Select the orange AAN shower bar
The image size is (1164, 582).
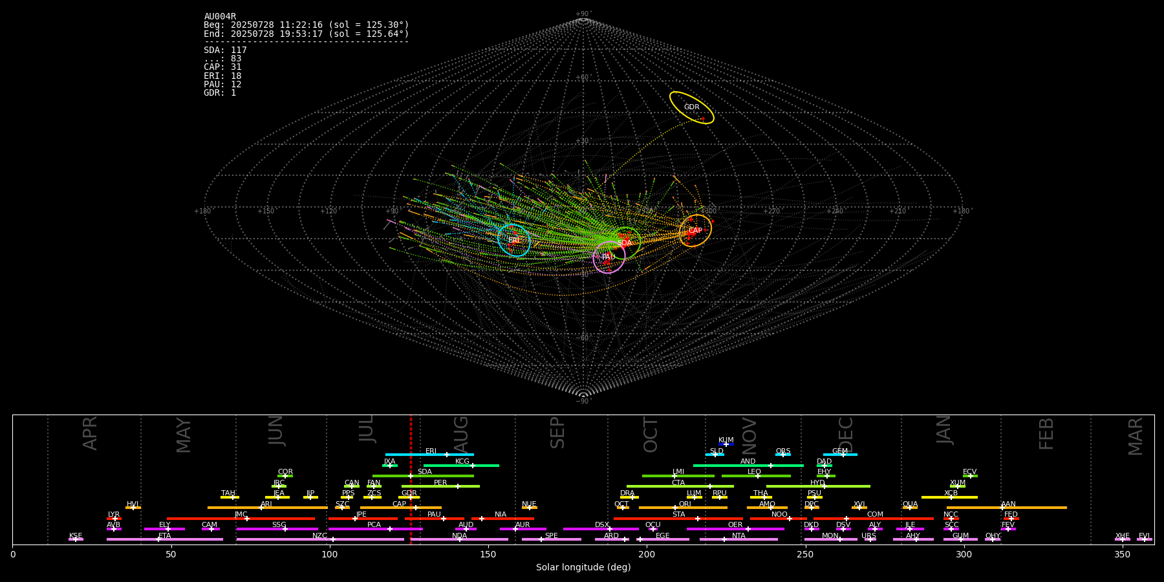click(x=1007, y=508)
